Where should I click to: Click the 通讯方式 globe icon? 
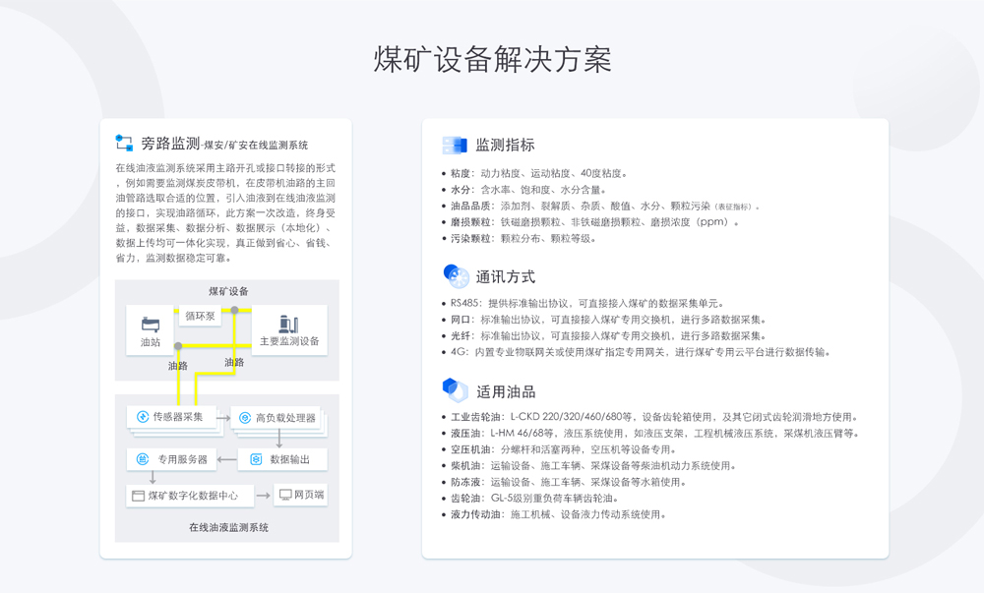(x=455, y=274)
